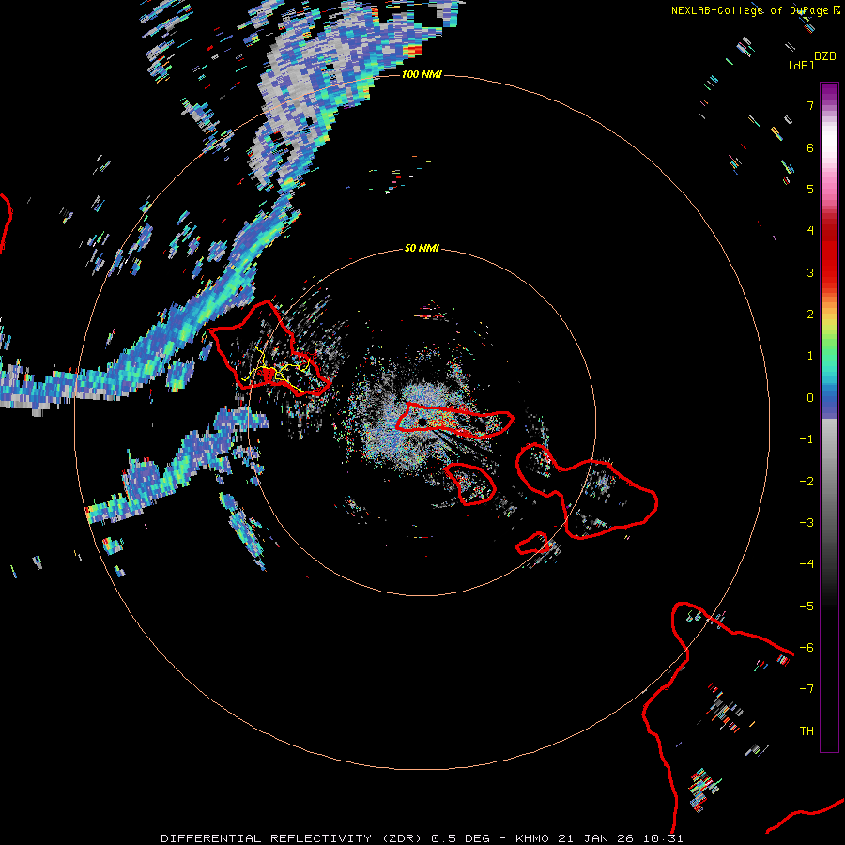This screenshot has width=845, height=845.
Task: Click the NEXLAB-College of DuPage credit text
Action: coord(751,10)
